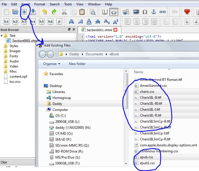Click the New file toolbar icon
Viewport: 199px width, 171px height.
[x=6, y=12]
